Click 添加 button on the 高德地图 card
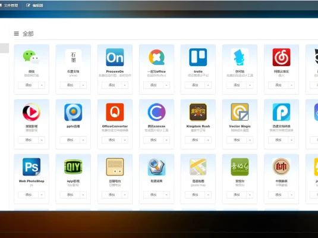318x238 pixels. pyautogui.click(x=195, y=195)
